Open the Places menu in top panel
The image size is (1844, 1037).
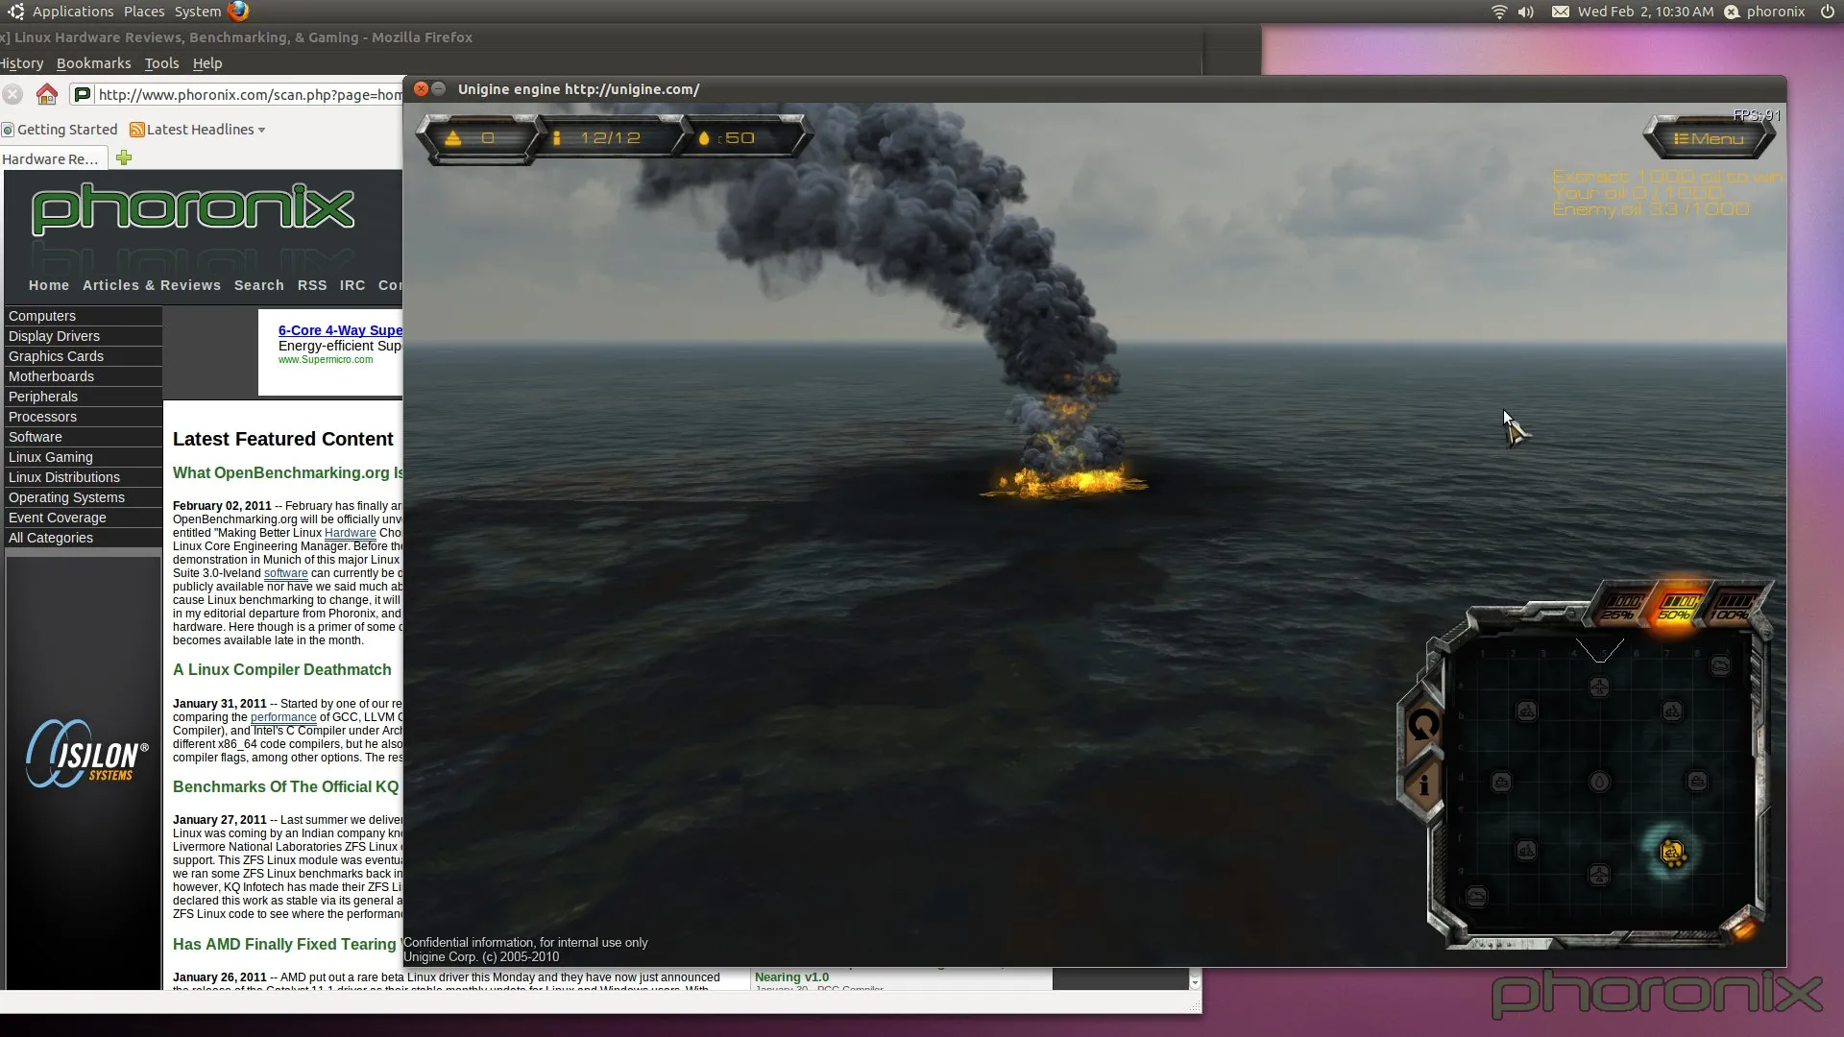pos(144,12)
